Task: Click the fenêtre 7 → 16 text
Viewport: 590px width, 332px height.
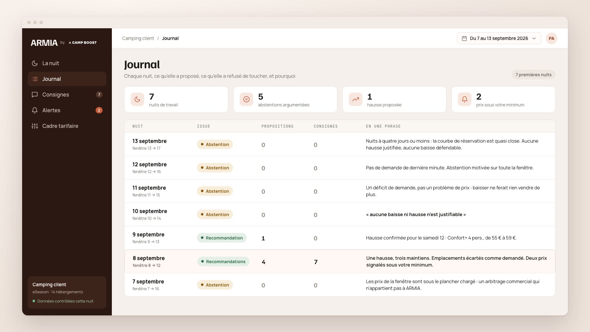Action: click(x=146, y=289)
